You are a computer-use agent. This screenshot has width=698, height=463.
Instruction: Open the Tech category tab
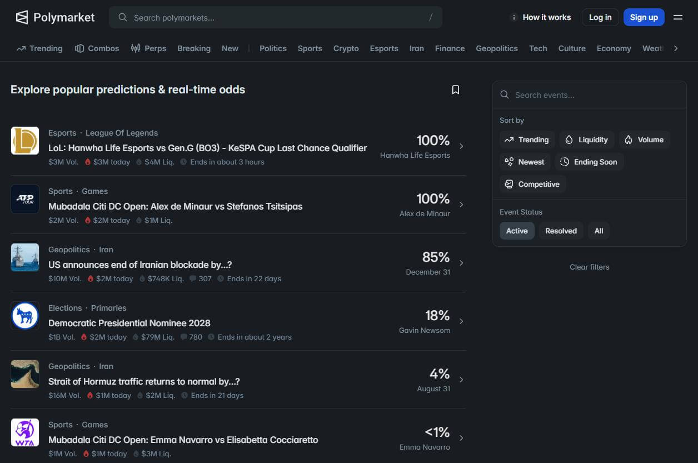coord(538,48)
